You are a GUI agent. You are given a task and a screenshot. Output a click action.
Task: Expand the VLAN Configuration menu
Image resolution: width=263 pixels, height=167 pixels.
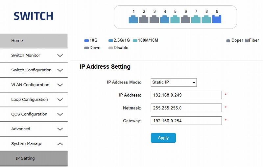[34, 85]
